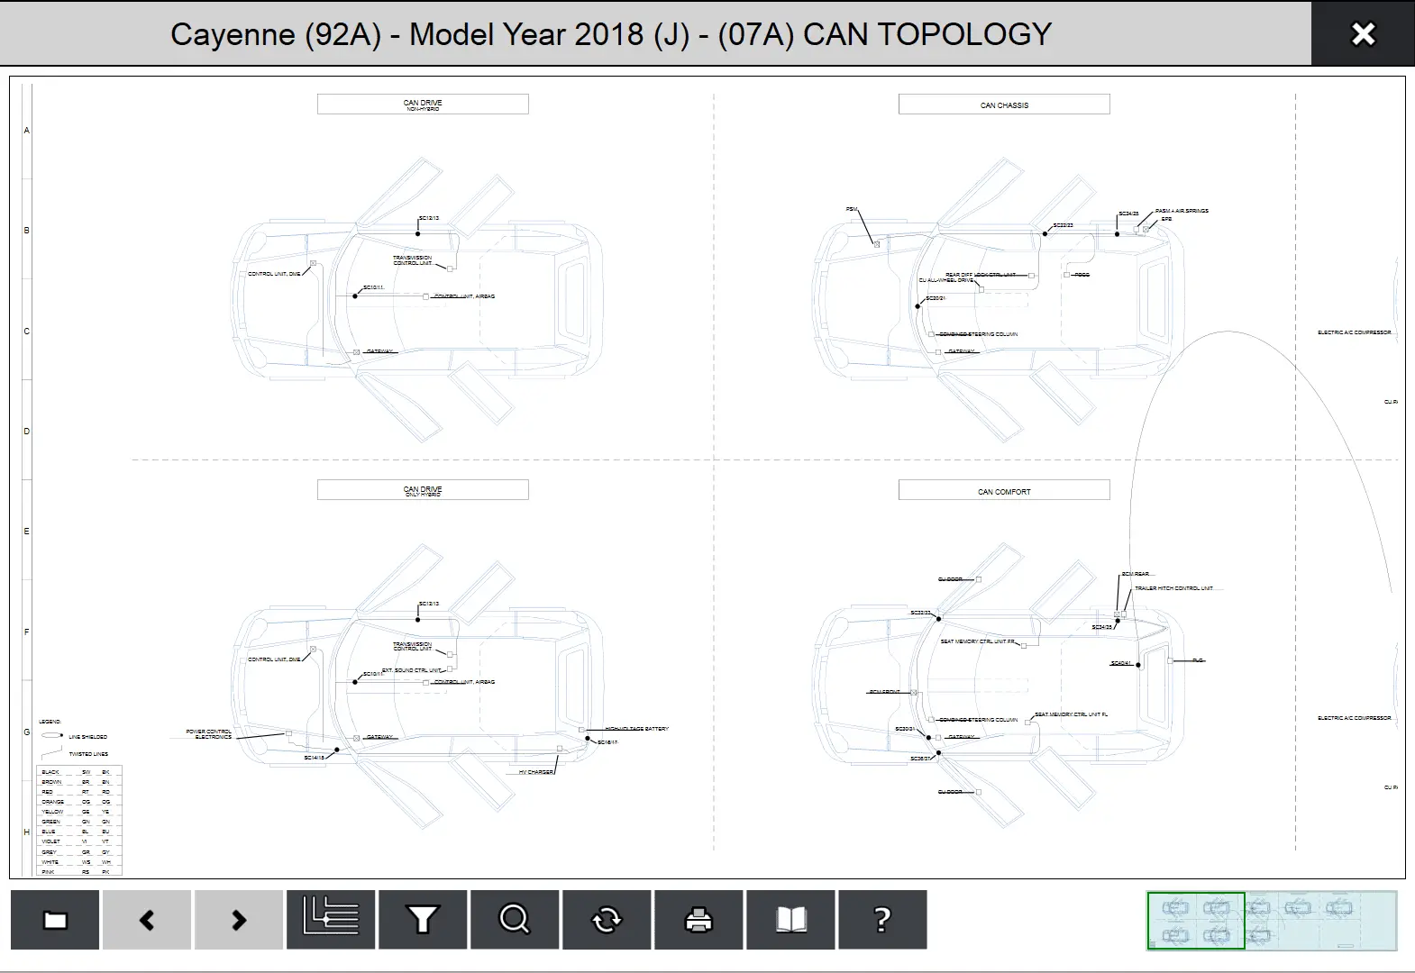
Task: Select the CAN COMFORT title box
Action: pyautogui.click(x=1004, y=491)
